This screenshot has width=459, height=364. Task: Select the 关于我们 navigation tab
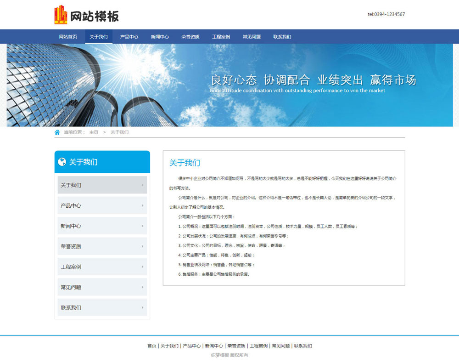click(x=98, y=36)
